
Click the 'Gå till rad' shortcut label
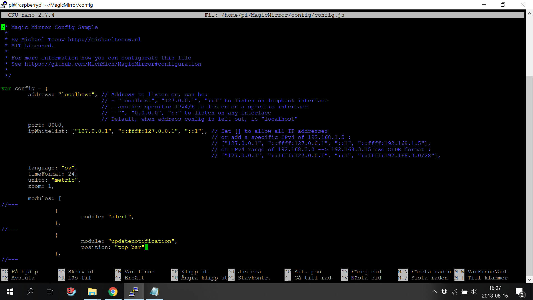313,278
